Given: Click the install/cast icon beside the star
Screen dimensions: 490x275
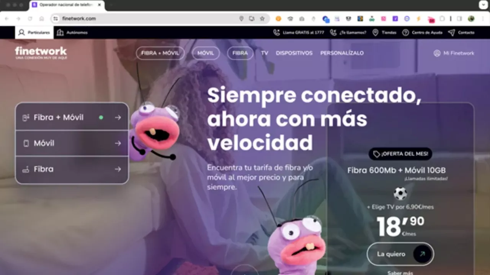Looking at the screenshot, I should 252,18.
